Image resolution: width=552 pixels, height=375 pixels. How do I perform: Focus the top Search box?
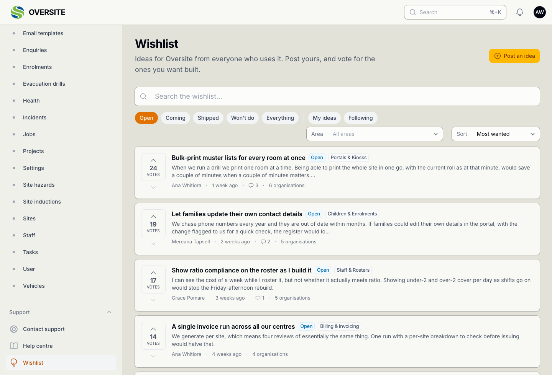pyautogui.click(x=455, y=12)
